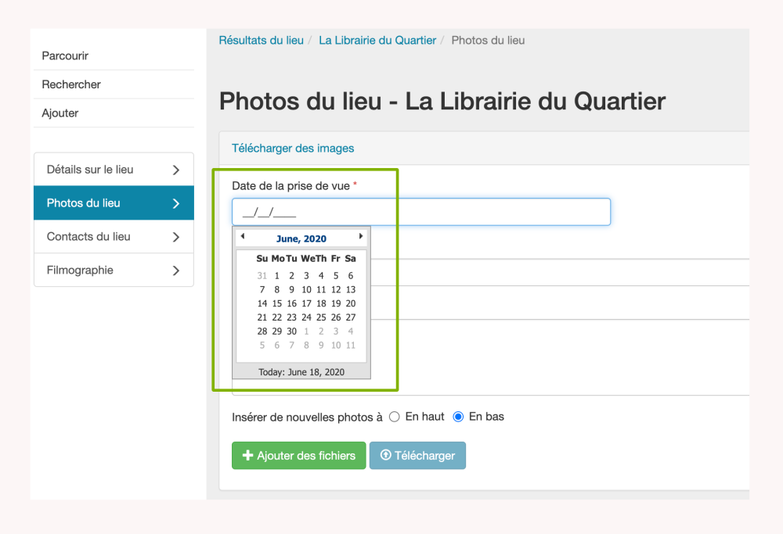Open June, 2020 month title selector
Image resolution: width=783 pixels, height=534 pixels.
[301, 239]
